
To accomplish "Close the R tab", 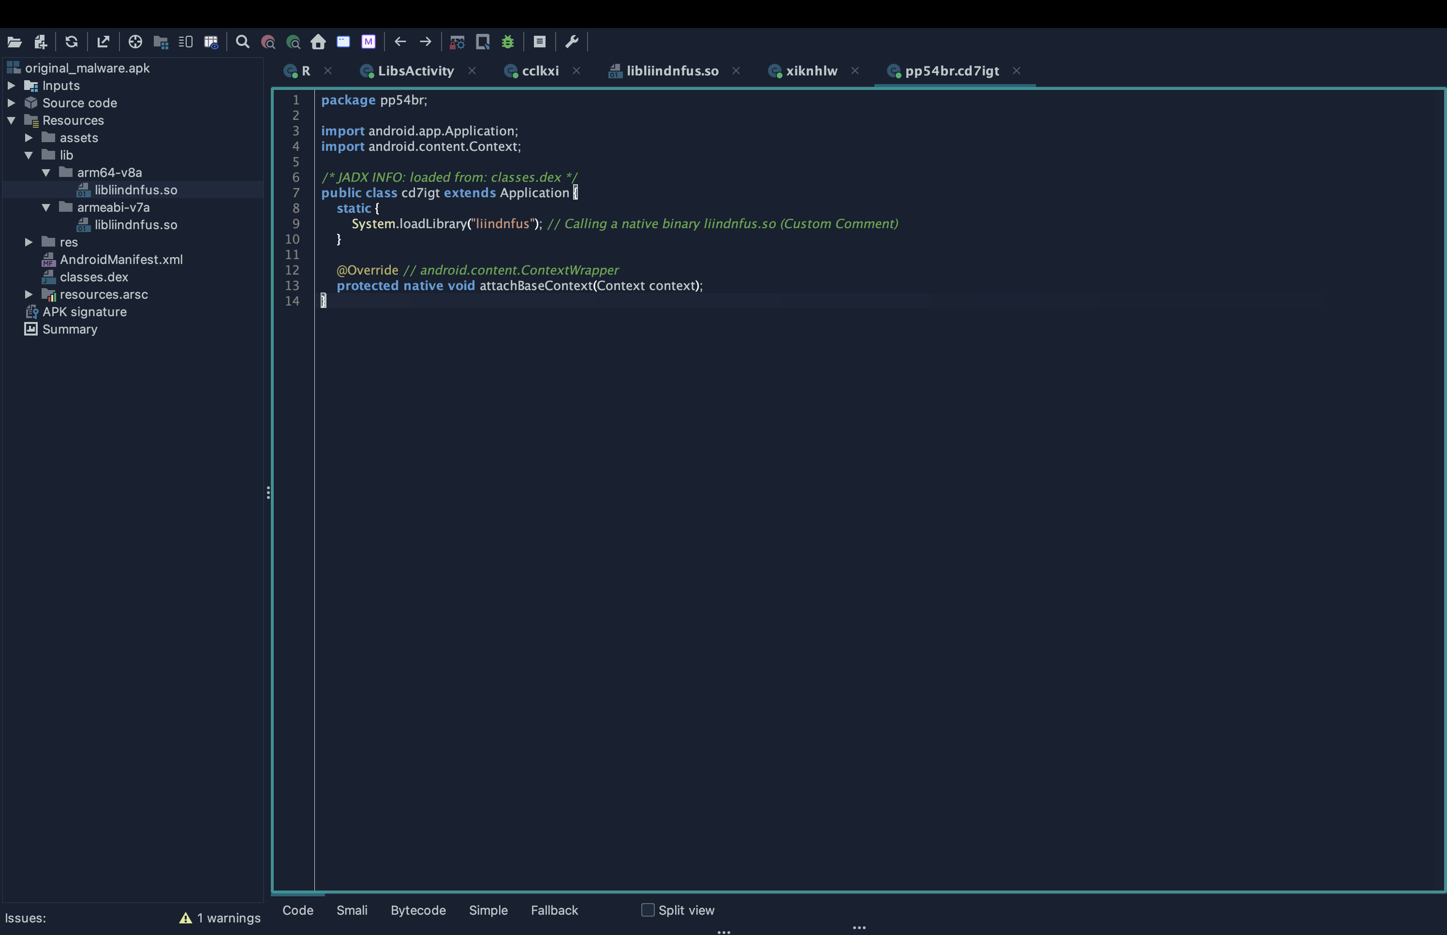I will (328, 71).
